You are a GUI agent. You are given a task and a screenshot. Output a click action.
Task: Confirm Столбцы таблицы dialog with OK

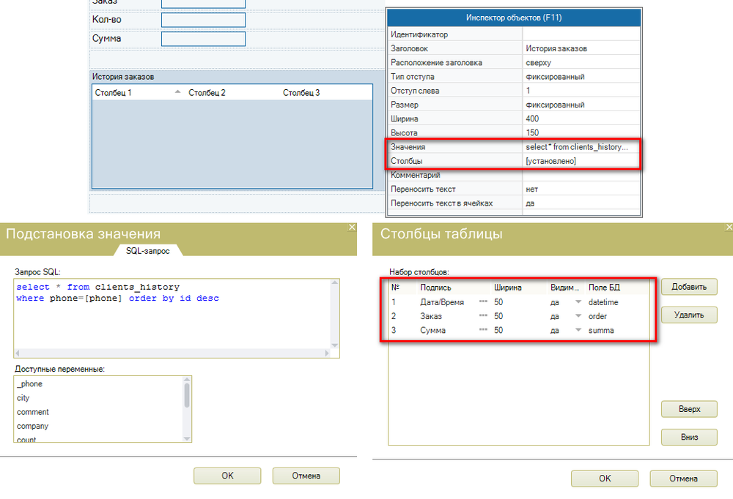pos(605,479)
